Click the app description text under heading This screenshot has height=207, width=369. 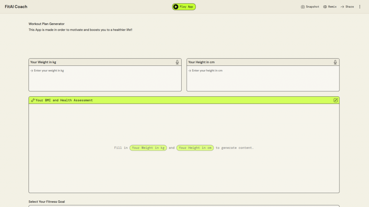point(80,30)
